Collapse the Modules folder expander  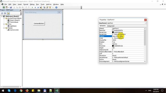click(4, 28)
